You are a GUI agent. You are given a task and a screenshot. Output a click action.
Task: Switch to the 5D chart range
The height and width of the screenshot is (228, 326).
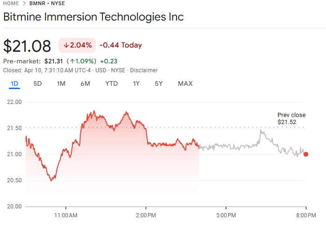tap(37, 84)
